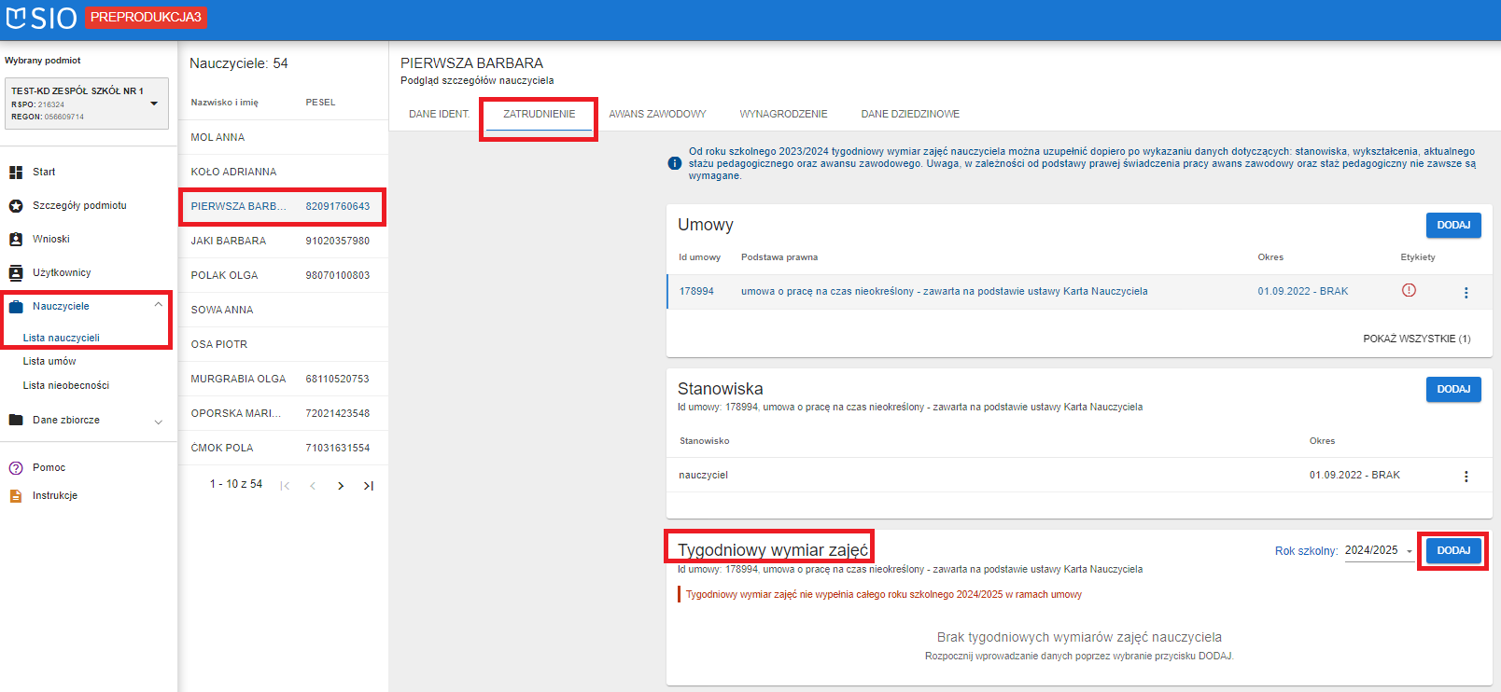Click the red warning label icon for contract 178994

[1409, 291]
